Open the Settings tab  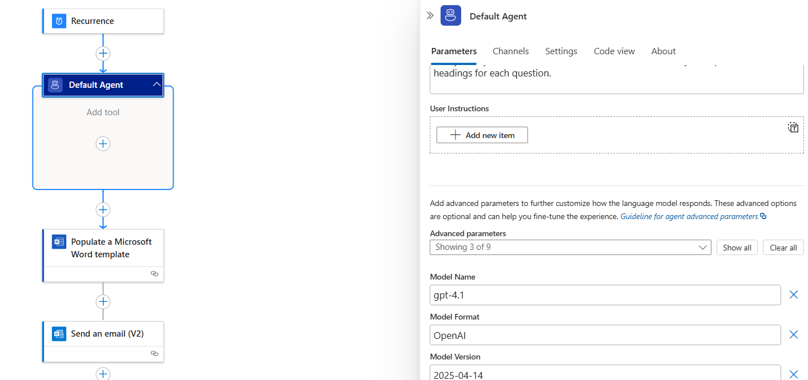coord(561,51)
